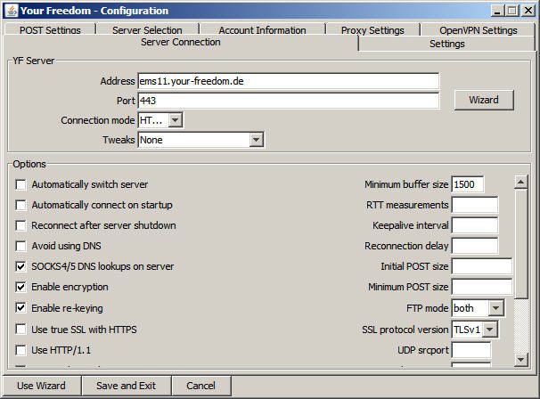
Task: Click the Cancel button
Action: point(200,386)
